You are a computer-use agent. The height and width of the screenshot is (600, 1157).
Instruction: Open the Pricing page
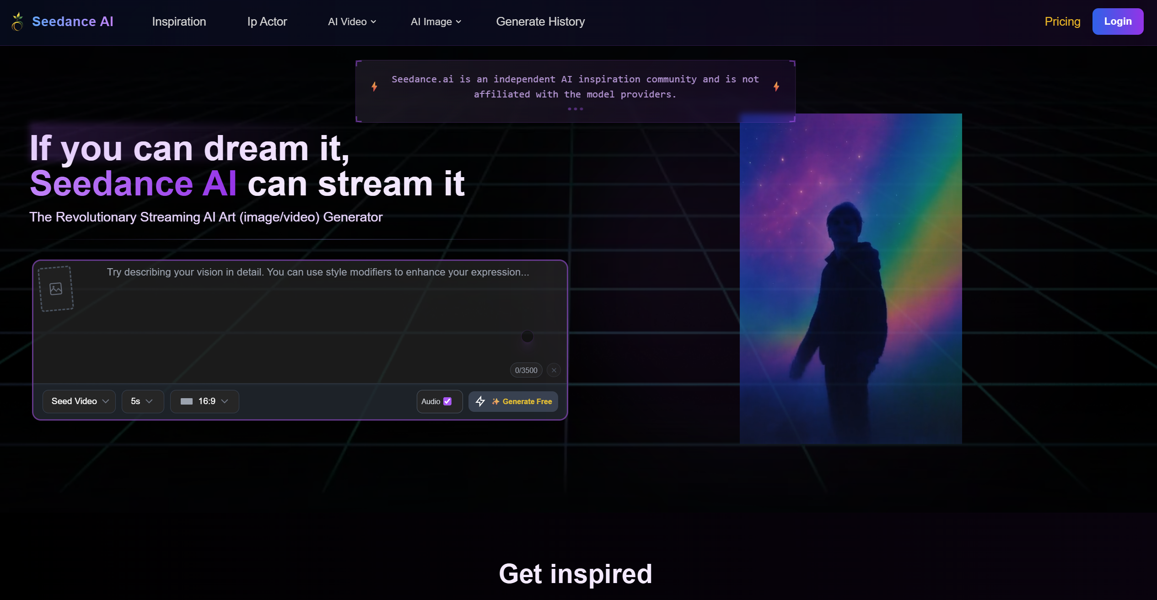pyautogui.click(x=1062, y=22)
